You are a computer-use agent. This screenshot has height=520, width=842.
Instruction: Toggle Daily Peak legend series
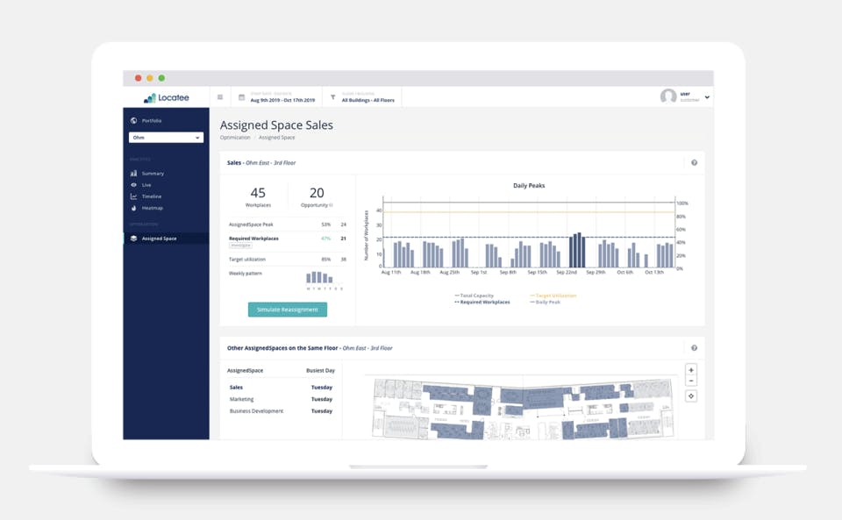(545, 303)
